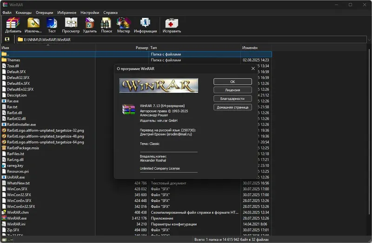Click the WinRAR.chm help file icon
Image resolution: width=372 pixels, height=243 pixels.
(x=4, y=212)
